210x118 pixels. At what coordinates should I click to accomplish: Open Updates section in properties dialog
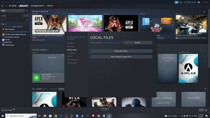tap(71, 47)
